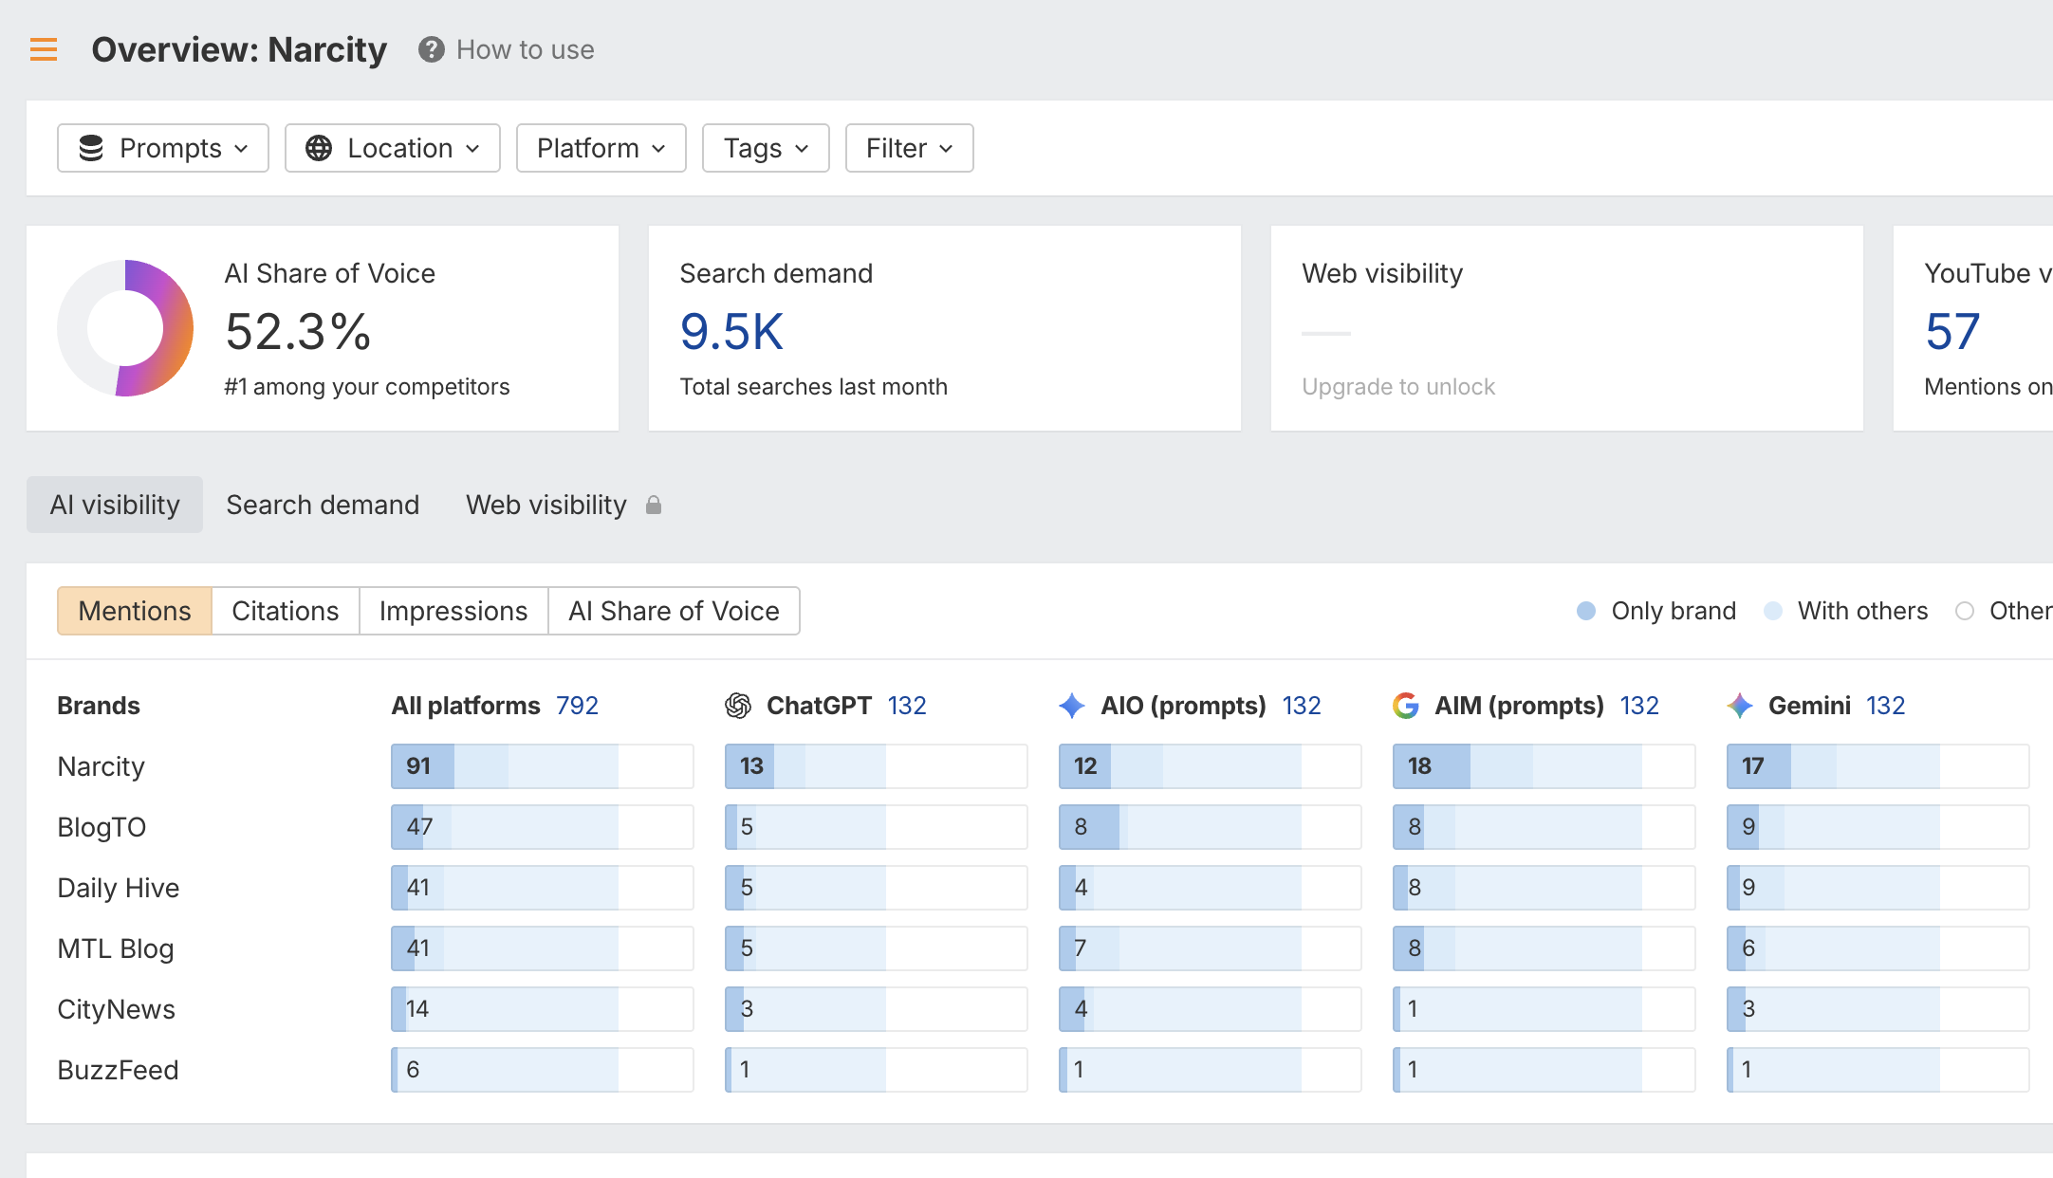2053x1178 pixels.
Task: Toggle the With others legend filter
Action: coord(1845,611)
